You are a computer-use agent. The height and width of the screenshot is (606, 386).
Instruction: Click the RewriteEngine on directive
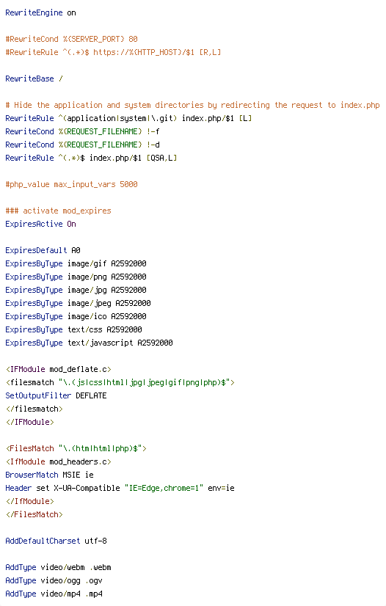pos(40,12)
